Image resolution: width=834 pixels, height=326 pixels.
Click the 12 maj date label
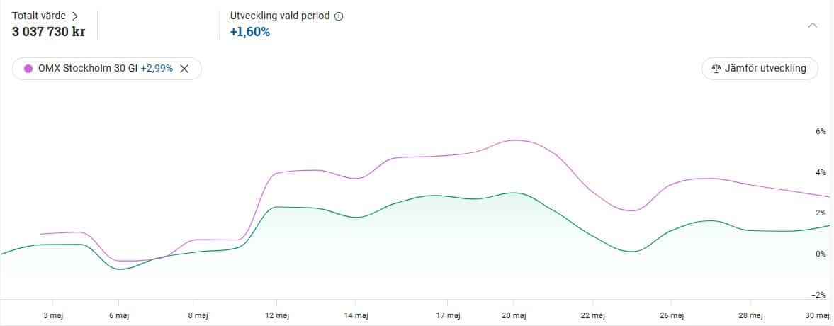277,315
